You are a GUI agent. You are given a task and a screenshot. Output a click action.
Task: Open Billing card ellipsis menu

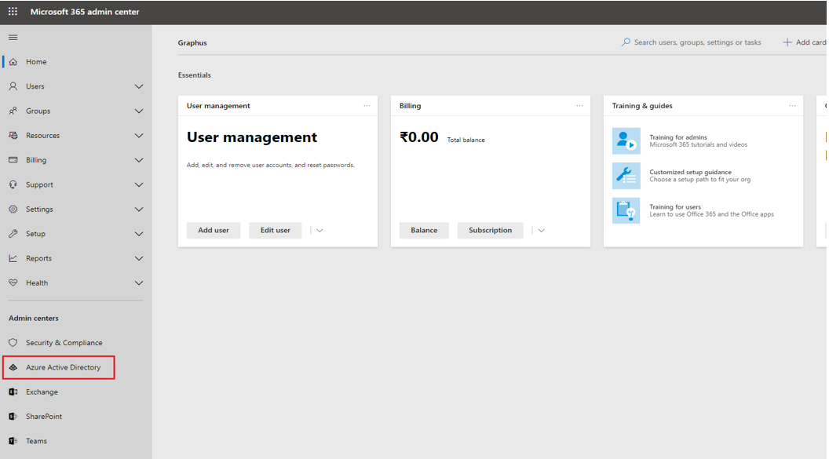point(579,106)
